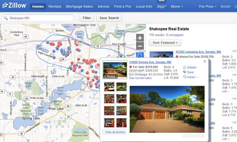Image resolution: width=237 pixels, height=142 pixels.
Task: Open Digs section
Action: pos(161,7)
